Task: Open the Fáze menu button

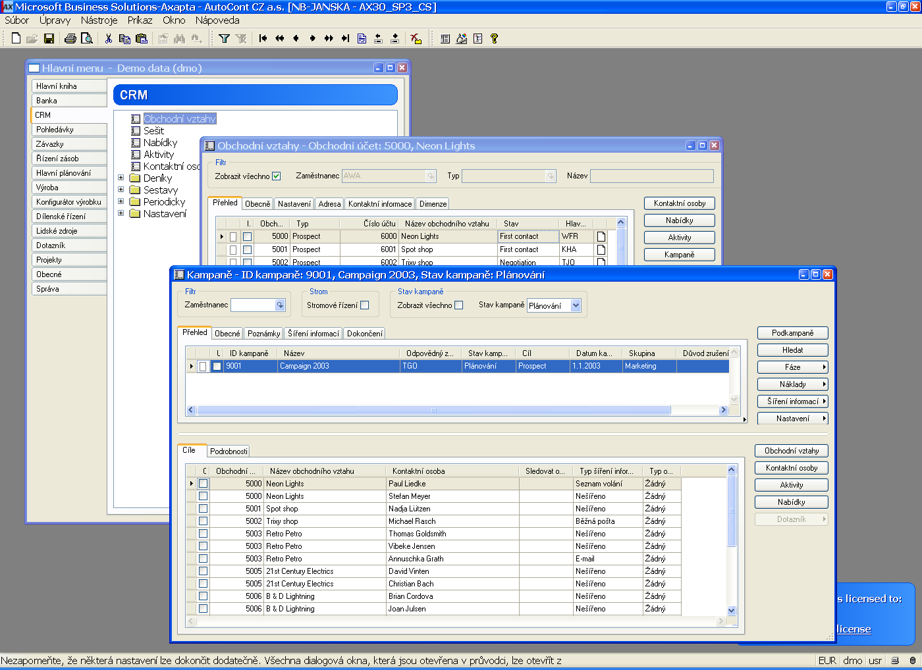Action: coord(792,367)
